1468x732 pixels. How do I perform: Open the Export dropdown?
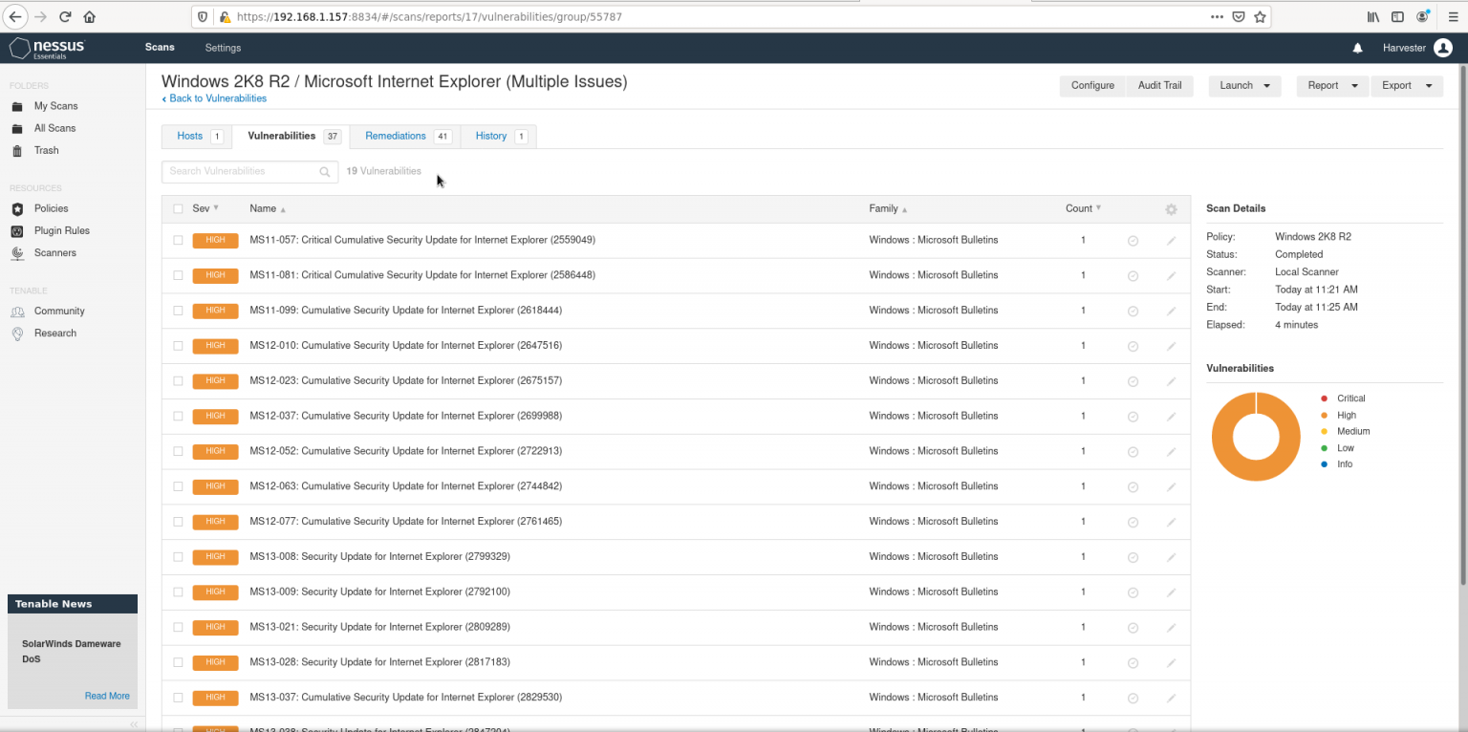(x=1407, y=85)
